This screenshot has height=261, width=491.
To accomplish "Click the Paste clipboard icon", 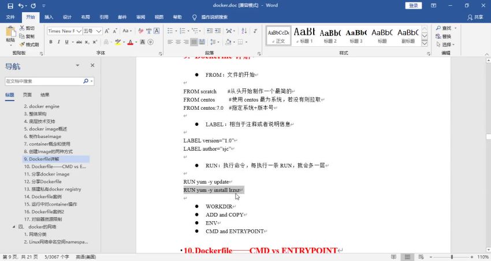I will 10,32.
